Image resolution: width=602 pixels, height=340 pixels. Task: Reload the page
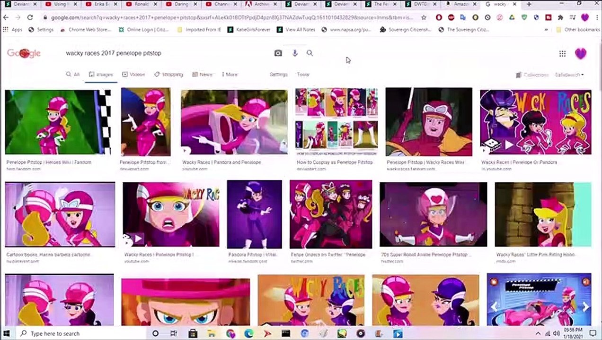[30, 17]
